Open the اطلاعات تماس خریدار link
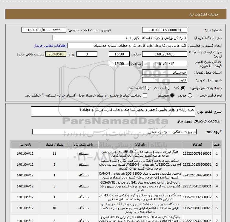 point(50,46)
